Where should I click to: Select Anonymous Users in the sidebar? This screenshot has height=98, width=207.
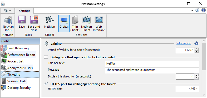pos(20,68)
